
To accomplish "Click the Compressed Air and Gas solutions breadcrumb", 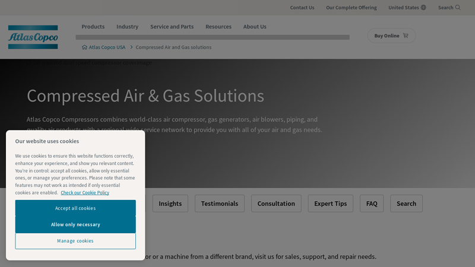I will point(173,47).
